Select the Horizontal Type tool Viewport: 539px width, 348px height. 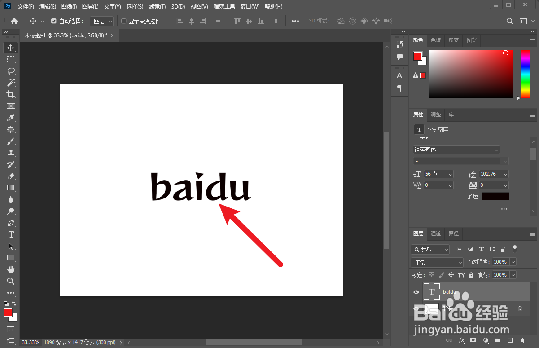[11, 234]
